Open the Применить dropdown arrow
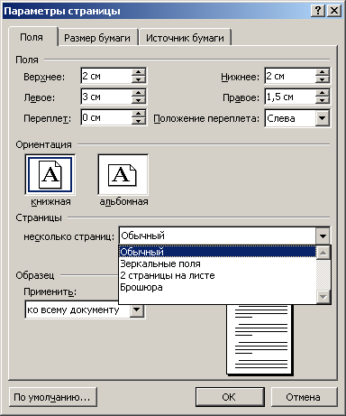Image resolution: width=346 pixels, height=416 pixels. coord(137,310)
